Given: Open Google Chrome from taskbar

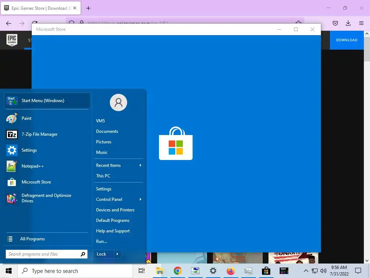Looking at the screenshot, I should 178,271.
